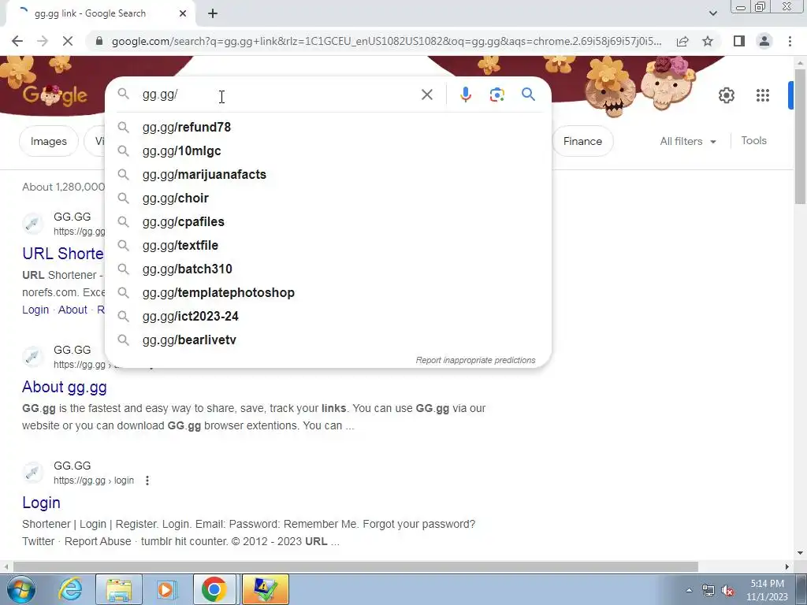Select suggestion gg.gg/choir
The height and width of the screenshot is (605, 807).
328,198
